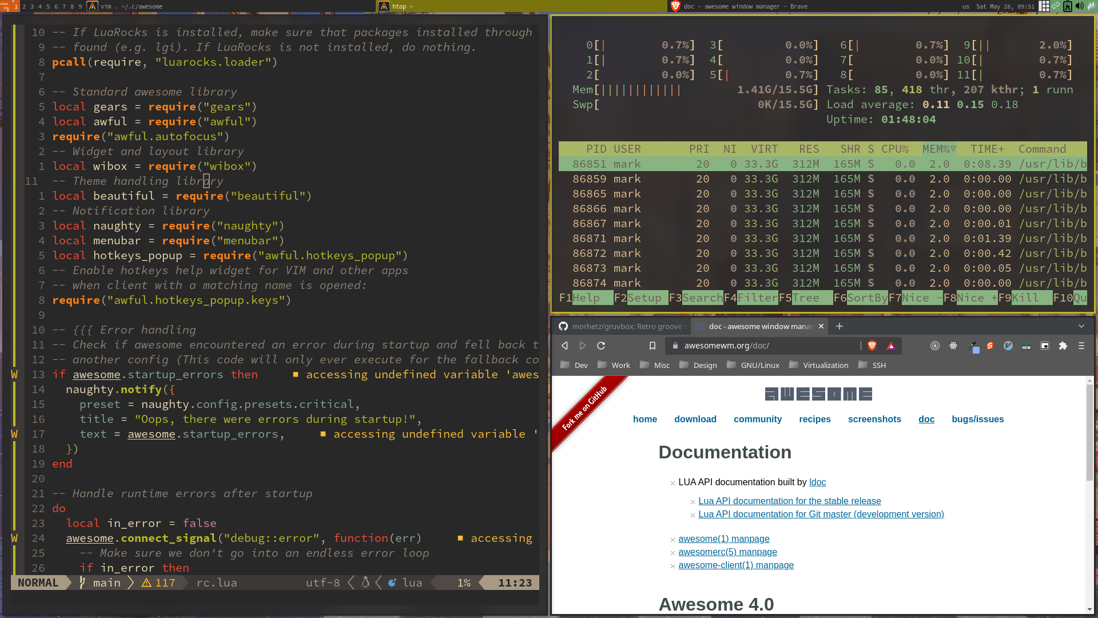Switch to workspace tag 5
Image resolution: width=1098 pixels, height=618 pixels.
48,7
